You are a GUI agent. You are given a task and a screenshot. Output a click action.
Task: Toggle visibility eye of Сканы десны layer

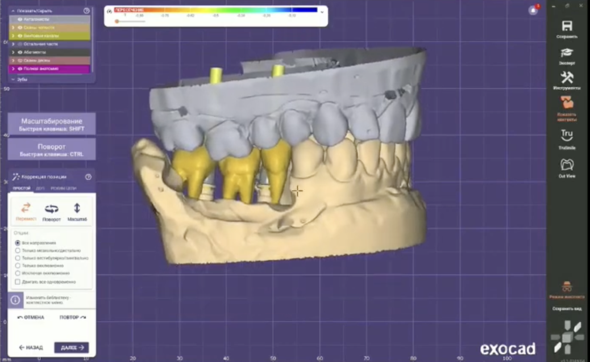(20, 61)
